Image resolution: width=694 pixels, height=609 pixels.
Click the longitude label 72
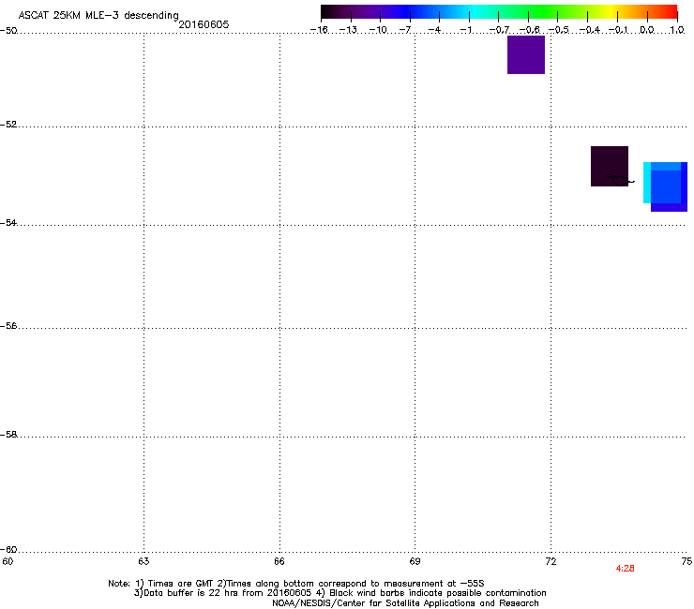pos(551,561)
